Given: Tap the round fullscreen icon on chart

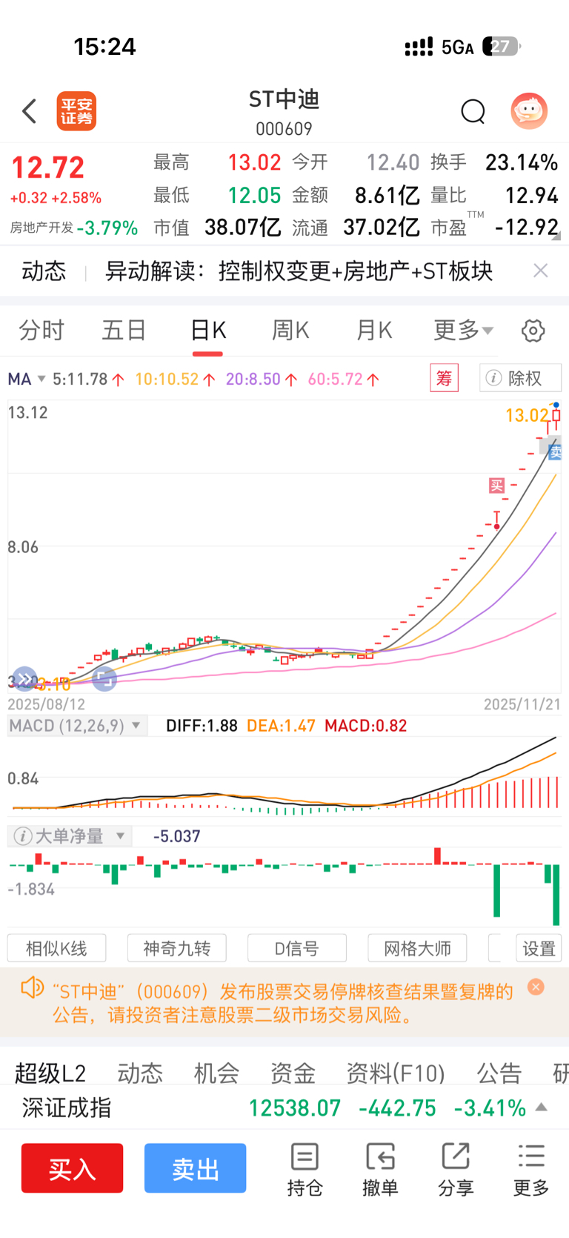Looking at the screenshot, I should coord(104,678).
